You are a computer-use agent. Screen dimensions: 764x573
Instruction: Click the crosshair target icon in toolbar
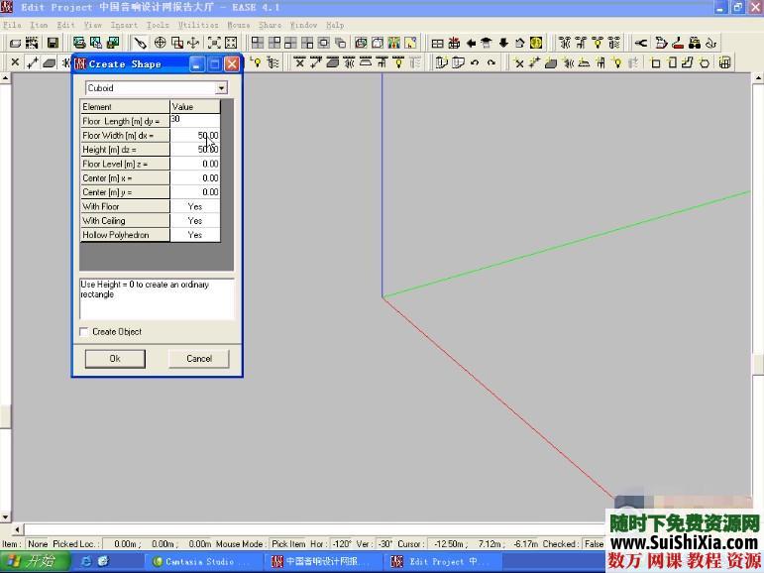pos(160,43)
